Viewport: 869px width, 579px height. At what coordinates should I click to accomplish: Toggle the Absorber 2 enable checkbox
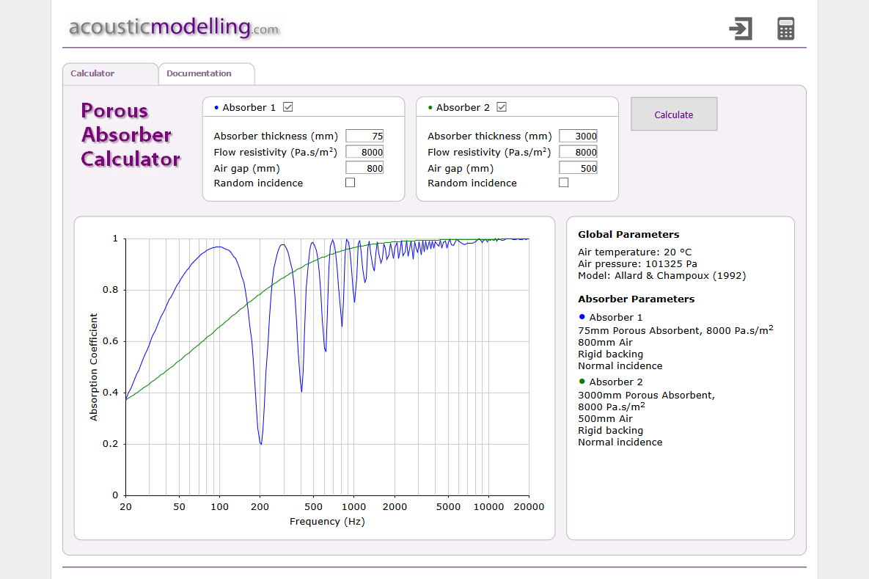pyautogui.click(x=502, y=107)
